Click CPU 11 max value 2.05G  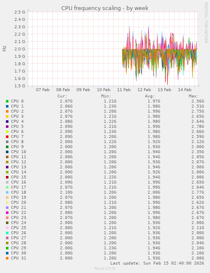[x=198, y=157]
